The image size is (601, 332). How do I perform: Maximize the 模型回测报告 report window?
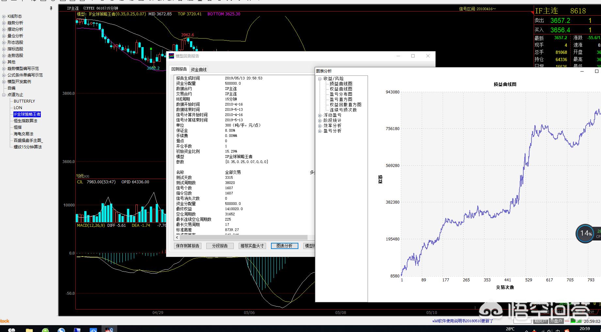pos(413,56)
